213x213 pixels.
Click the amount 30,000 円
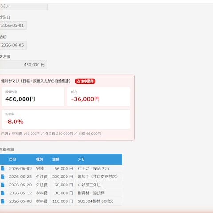pyautogui.click(x=64, y=193)
